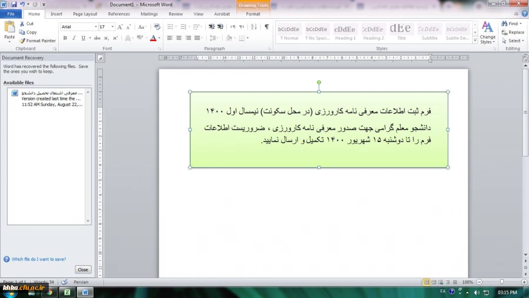Viewport: 529px width, 298px height.
Task: Click the Grow Font icon
Action: tap(120, 27)
